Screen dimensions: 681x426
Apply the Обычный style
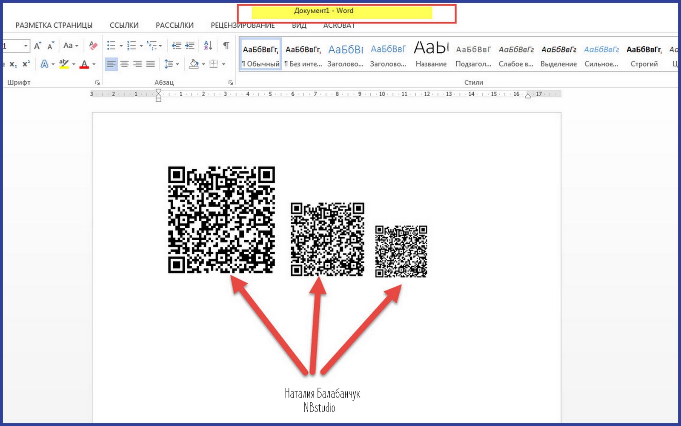(260, 54)
